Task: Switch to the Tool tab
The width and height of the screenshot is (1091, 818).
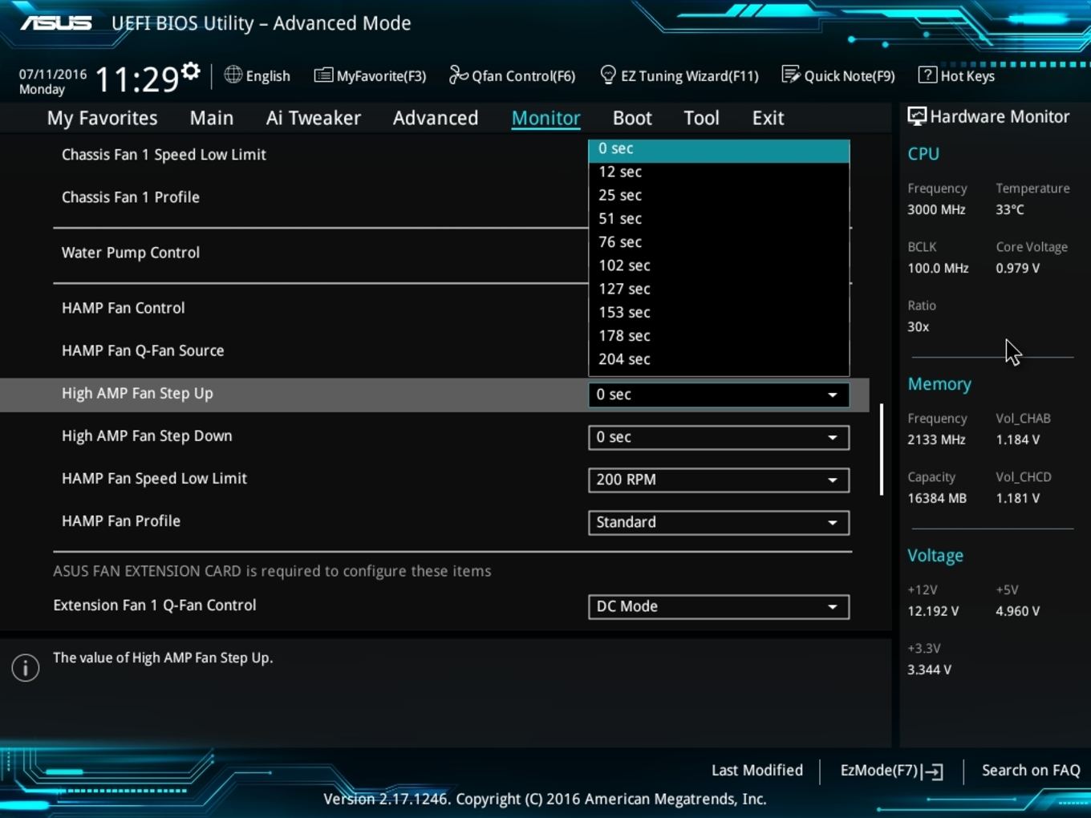Action: [702, 118]
